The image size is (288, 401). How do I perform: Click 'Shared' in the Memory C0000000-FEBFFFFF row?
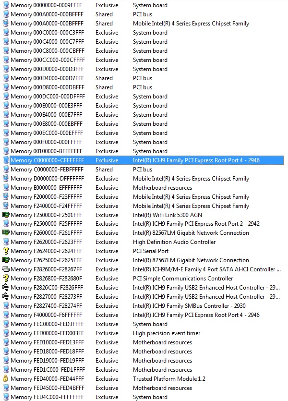click(104, 170)
